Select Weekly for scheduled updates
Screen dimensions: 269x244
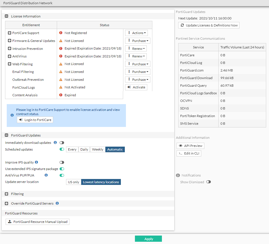pyautogui.click(x=97, y=149)
